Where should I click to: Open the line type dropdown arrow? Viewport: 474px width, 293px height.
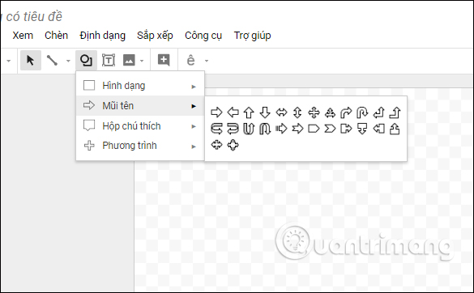68,61
